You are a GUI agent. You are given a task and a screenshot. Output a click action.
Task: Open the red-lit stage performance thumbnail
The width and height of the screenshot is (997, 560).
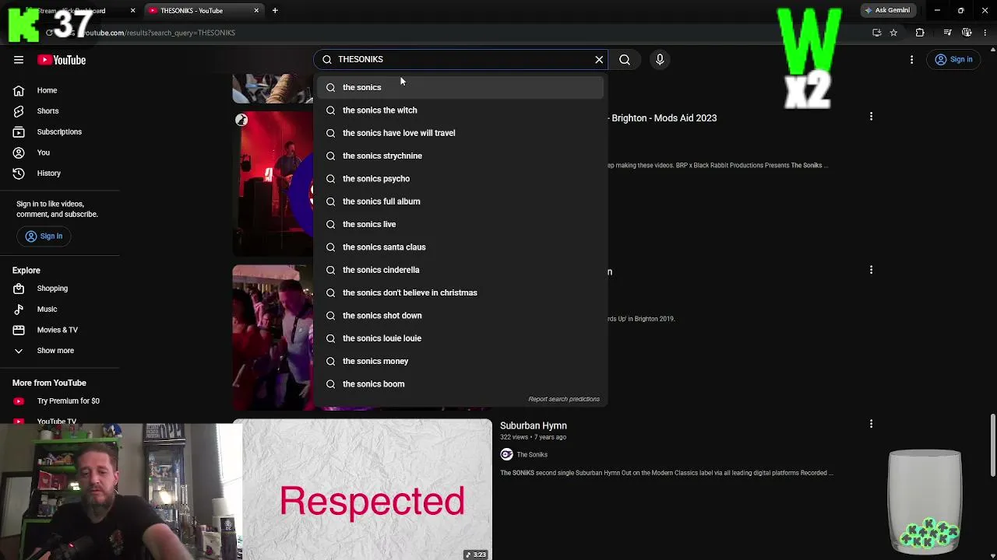273,184
